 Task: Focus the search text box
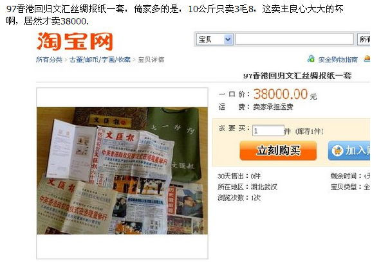click(294, 39)
